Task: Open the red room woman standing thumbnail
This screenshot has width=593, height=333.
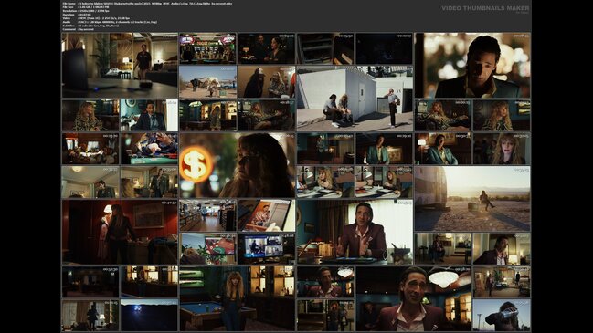Action: tap(120, 232)
